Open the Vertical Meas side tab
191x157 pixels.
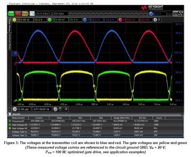pos(10,41)
